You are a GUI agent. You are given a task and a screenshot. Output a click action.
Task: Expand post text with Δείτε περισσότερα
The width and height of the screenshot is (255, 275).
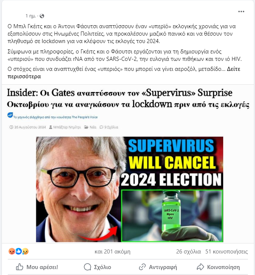[124, 73]
